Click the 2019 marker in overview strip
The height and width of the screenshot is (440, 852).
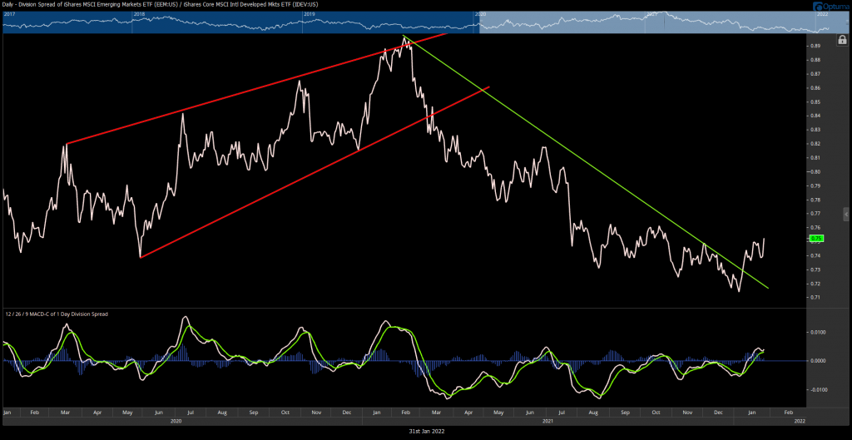click(x=310, y=12)
